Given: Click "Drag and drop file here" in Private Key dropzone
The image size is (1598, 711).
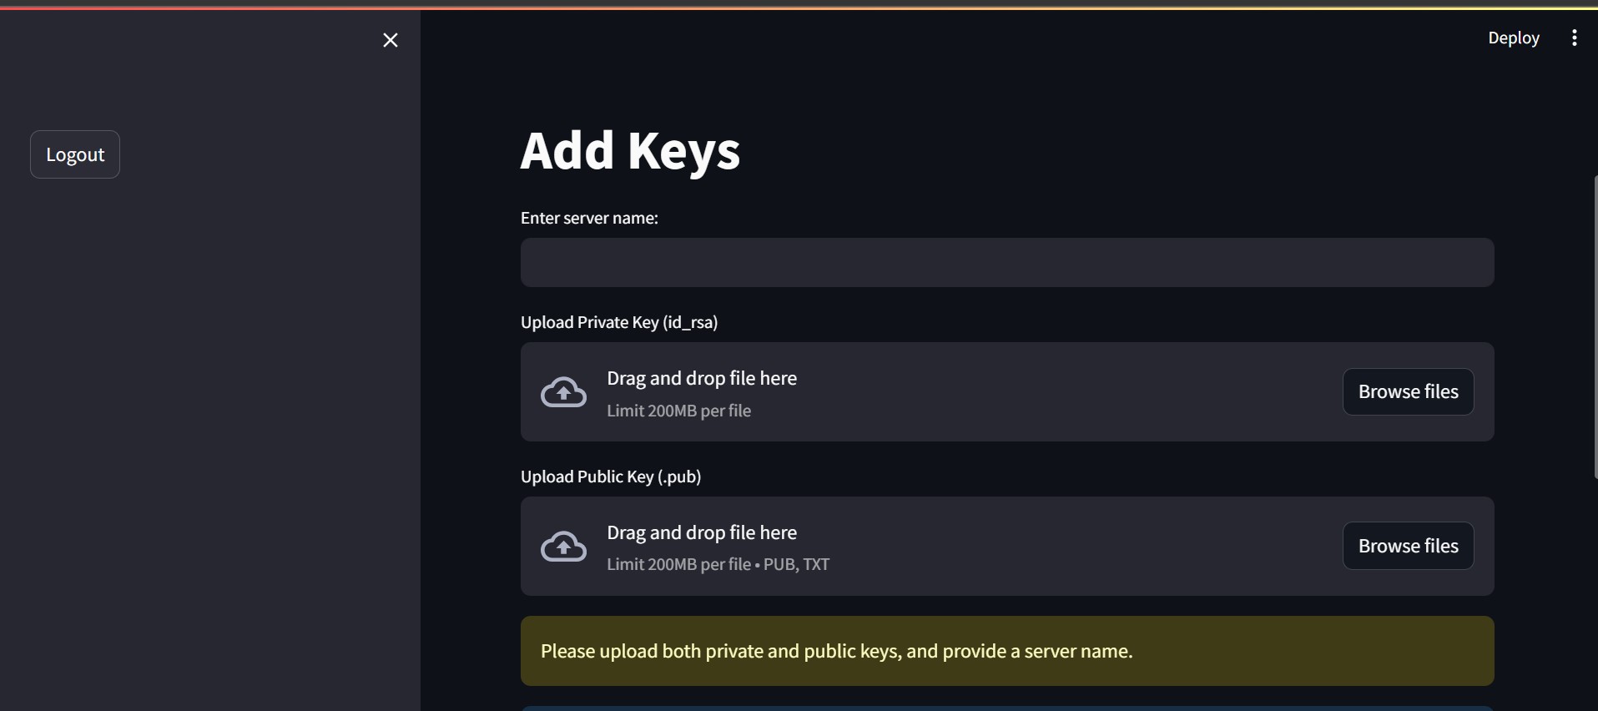Looking at the screenshot, I should pyautogui.click(x=702, y=378).
